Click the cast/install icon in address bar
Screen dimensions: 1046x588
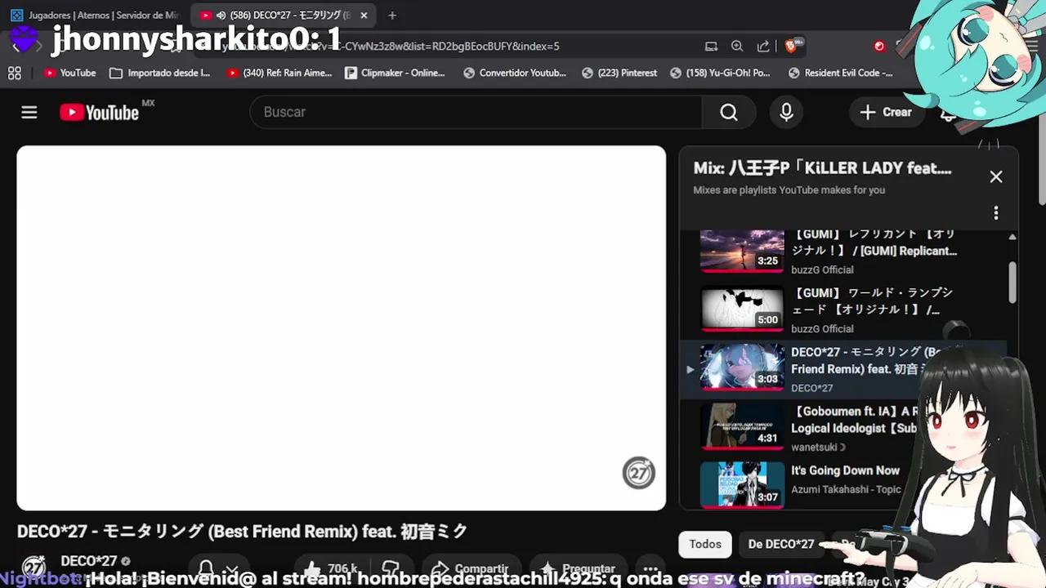coord(711,47)
